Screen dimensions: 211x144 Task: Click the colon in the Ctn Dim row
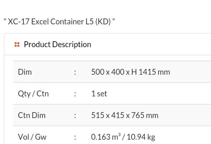(75, 115)
